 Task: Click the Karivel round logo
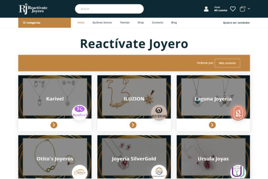pyautogui.click(x=80, y=112)
